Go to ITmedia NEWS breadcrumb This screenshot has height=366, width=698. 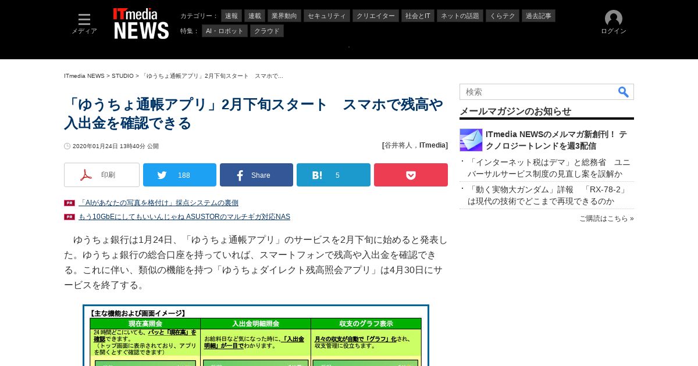tap(84, 76)
